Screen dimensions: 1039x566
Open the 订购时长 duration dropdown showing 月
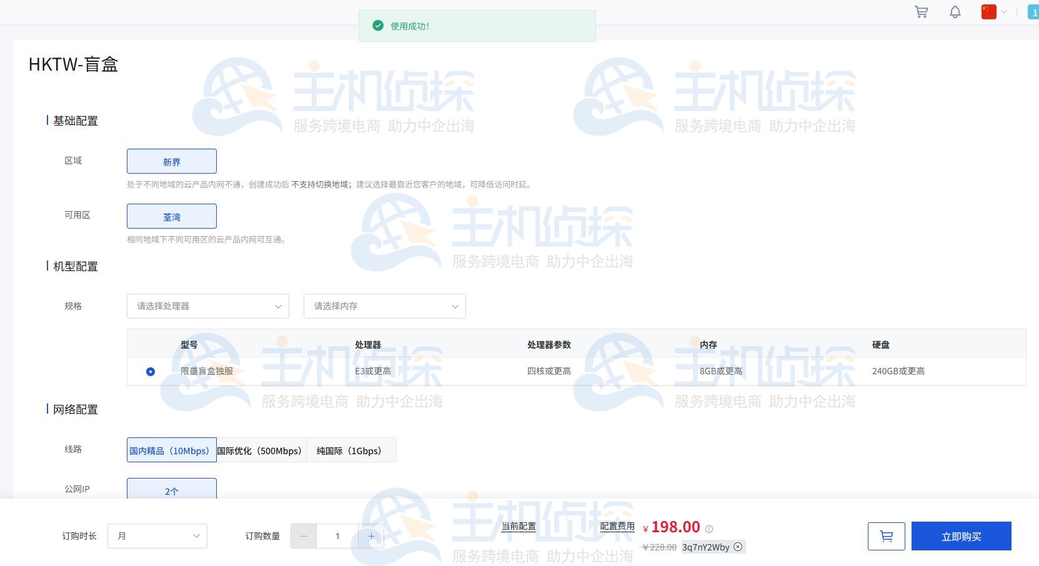[x=157, y=535]
